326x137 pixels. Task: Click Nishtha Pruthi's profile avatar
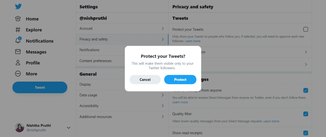click(19, 127)
